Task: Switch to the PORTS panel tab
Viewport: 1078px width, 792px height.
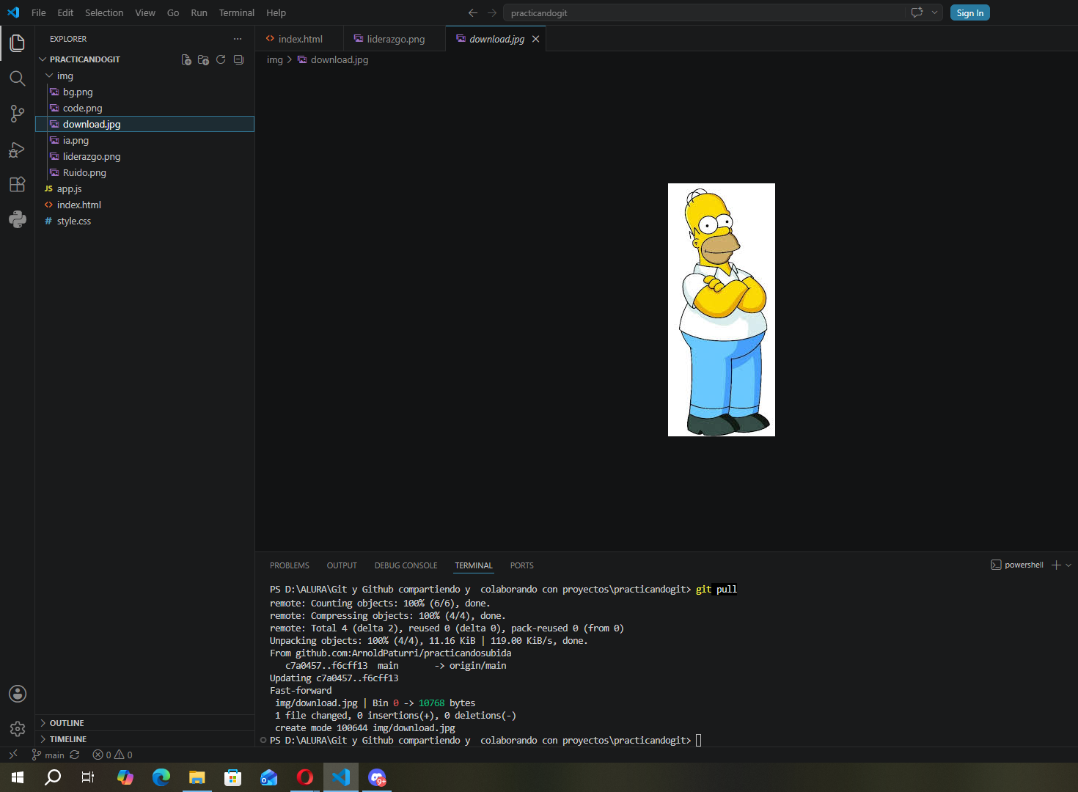Action: tap(521, 565)
